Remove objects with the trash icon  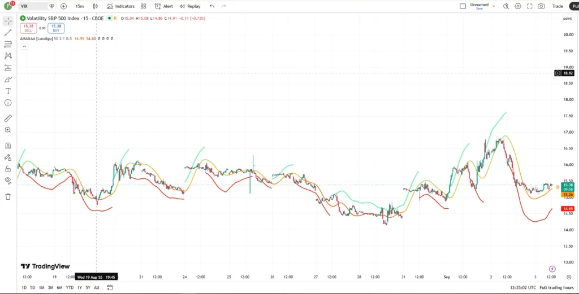pos(8,196)
